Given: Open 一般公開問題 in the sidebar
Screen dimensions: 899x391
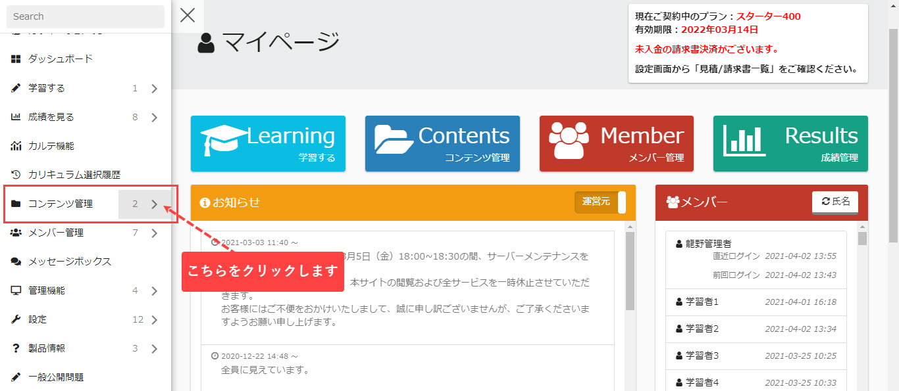Looking at the screenshot, I should tap(56, 377).
